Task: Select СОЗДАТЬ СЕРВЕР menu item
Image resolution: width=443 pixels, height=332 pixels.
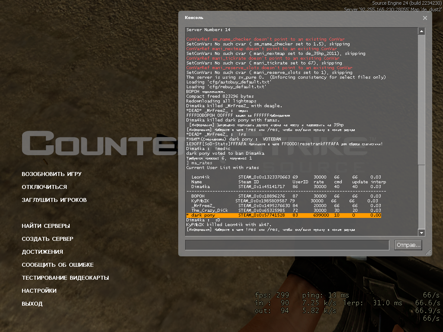Action: point(48,239)
